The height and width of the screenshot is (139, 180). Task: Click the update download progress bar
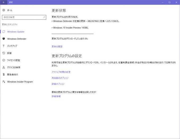coord(73,34)
